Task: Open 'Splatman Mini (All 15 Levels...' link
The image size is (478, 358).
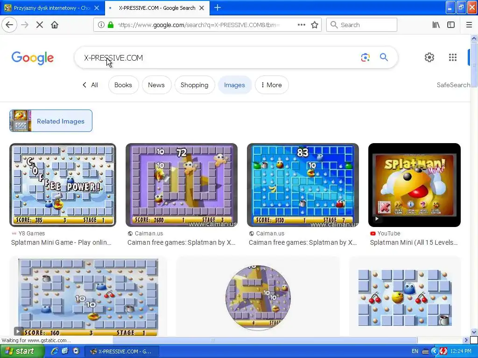Action: click(414, 242)
